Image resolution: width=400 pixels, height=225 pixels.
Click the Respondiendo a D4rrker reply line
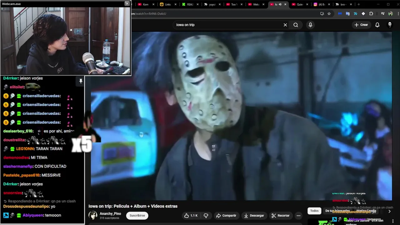(x=40, y=201)
